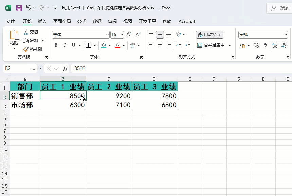The image size is (292, 196).
Task: Increase decimal places
Action: pyautogui.click(x=275, y=45)
